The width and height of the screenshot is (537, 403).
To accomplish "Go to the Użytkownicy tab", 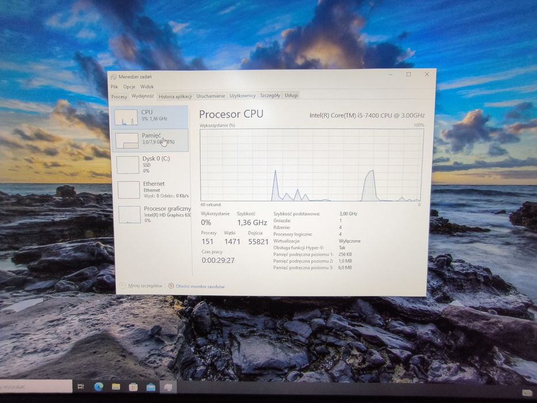I will [x=242, y=96].
